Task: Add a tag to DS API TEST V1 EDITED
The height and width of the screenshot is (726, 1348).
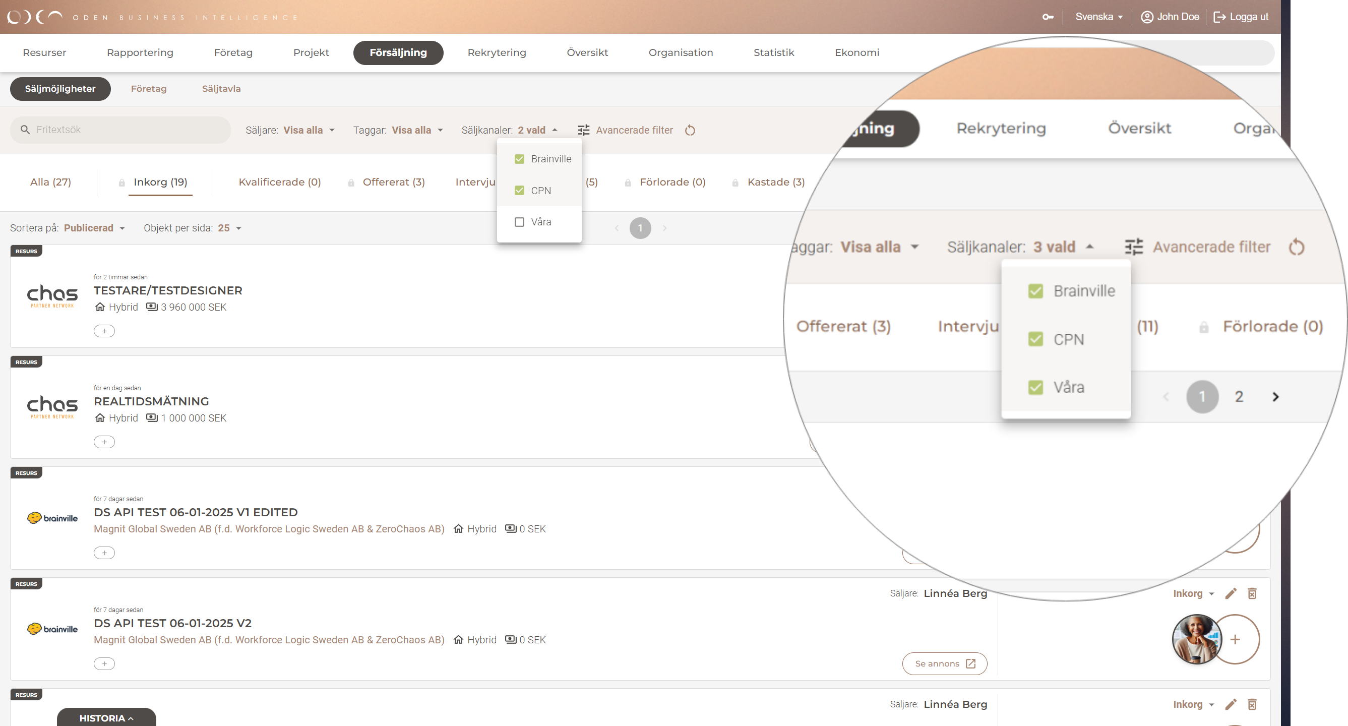Action: tap(104, 553)
